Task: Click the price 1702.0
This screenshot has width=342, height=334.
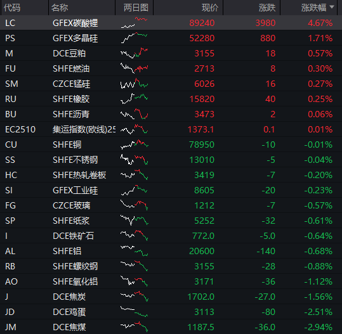Action: point(201,297)
